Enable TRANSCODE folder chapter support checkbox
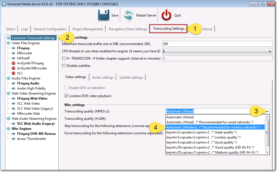279x174 pixels. pos(64,58)
